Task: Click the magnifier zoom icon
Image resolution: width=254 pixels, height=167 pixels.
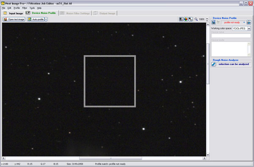Action: pos(196,19)
